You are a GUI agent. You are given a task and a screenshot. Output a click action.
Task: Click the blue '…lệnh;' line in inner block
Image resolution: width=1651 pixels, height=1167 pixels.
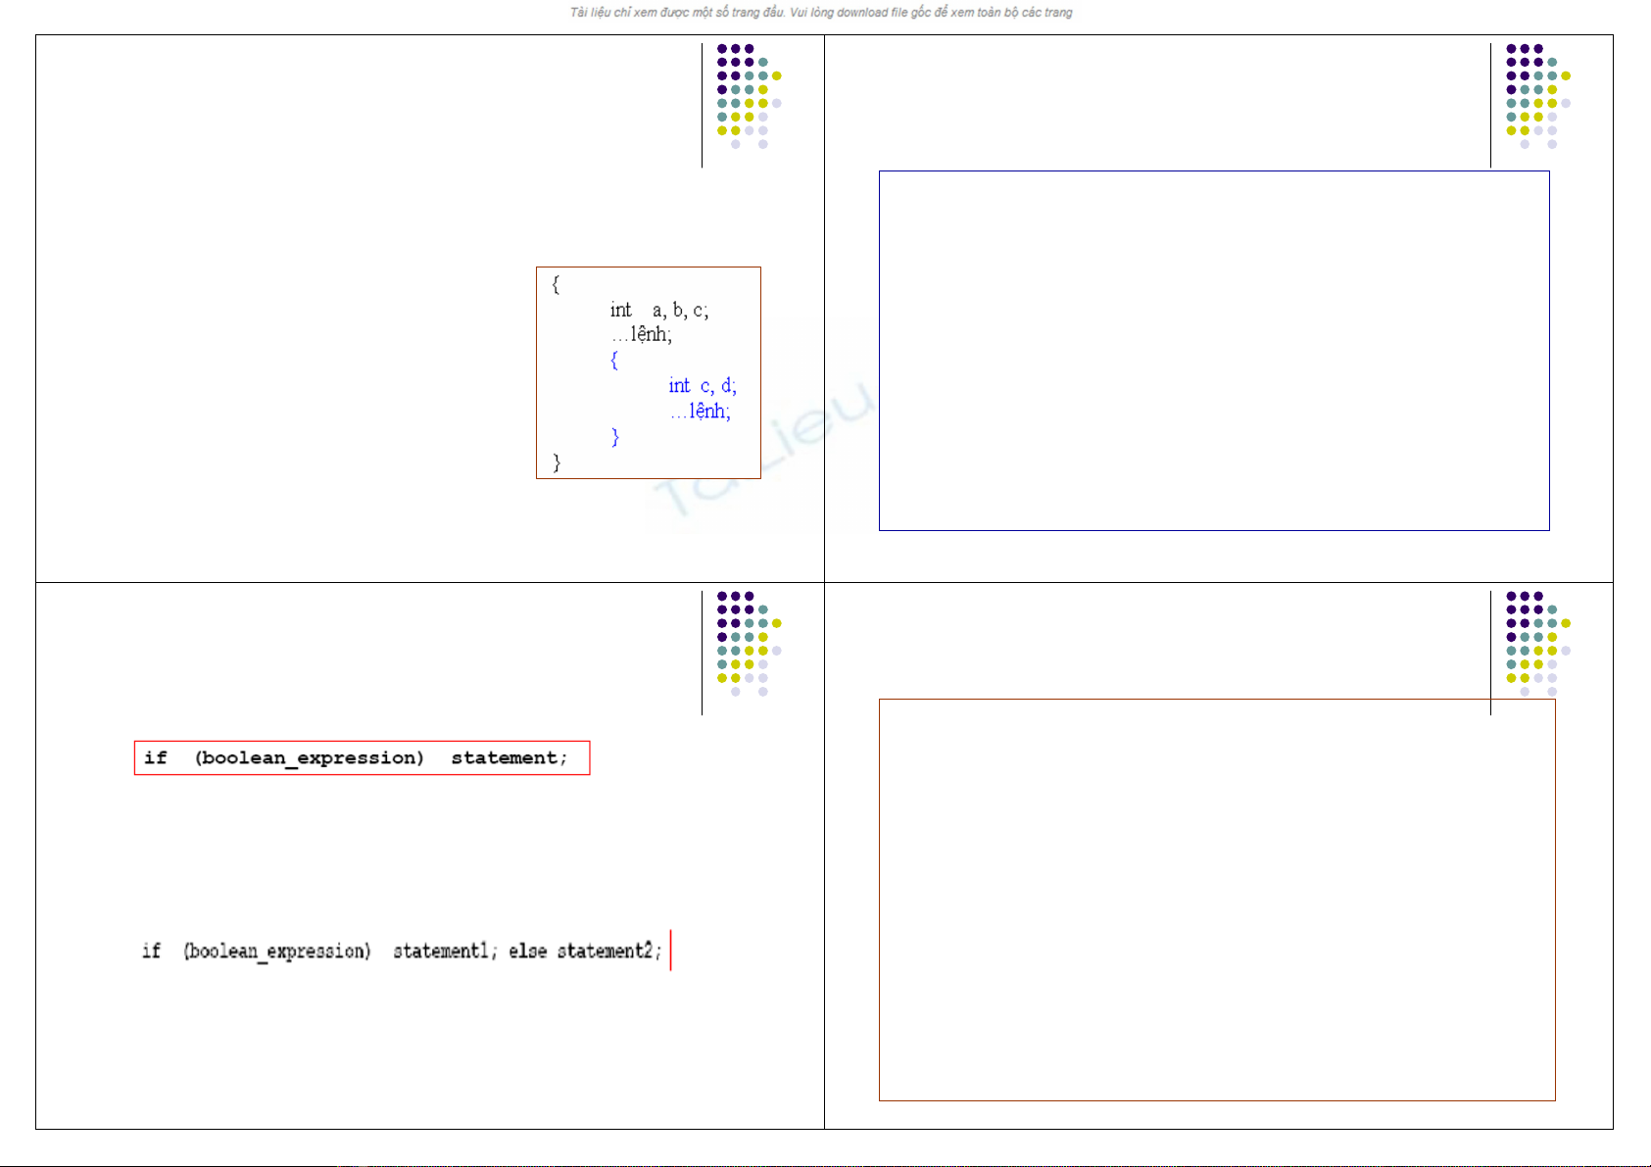tap(700, 412)
